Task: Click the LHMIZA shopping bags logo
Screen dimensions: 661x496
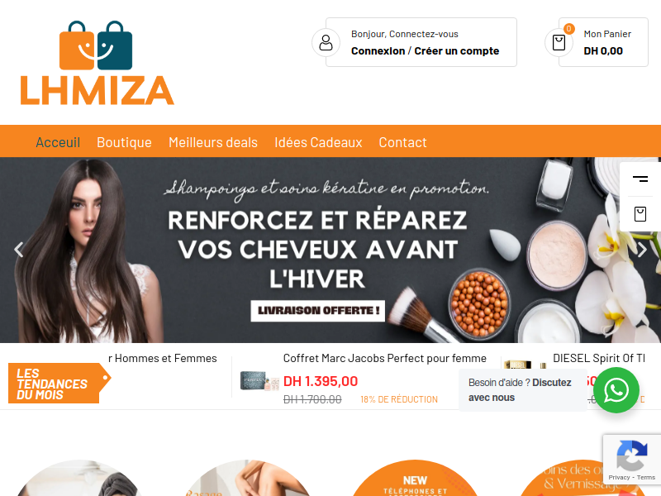Action: pos(97,63)
